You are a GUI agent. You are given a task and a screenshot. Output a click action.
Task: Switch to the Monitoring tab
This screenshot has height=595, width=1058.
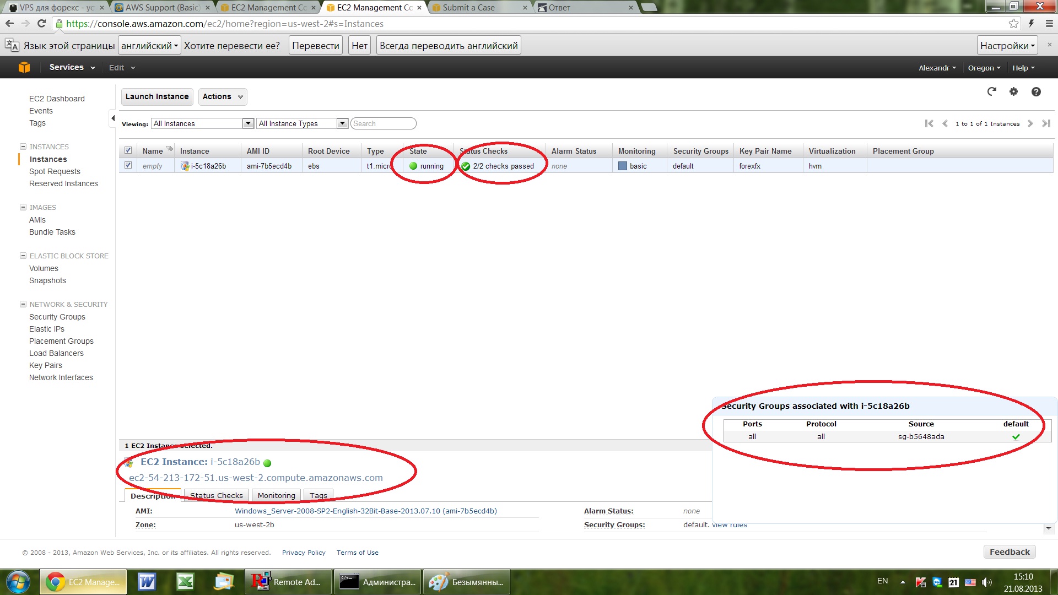pyautogui.click(x=277, y=495)
